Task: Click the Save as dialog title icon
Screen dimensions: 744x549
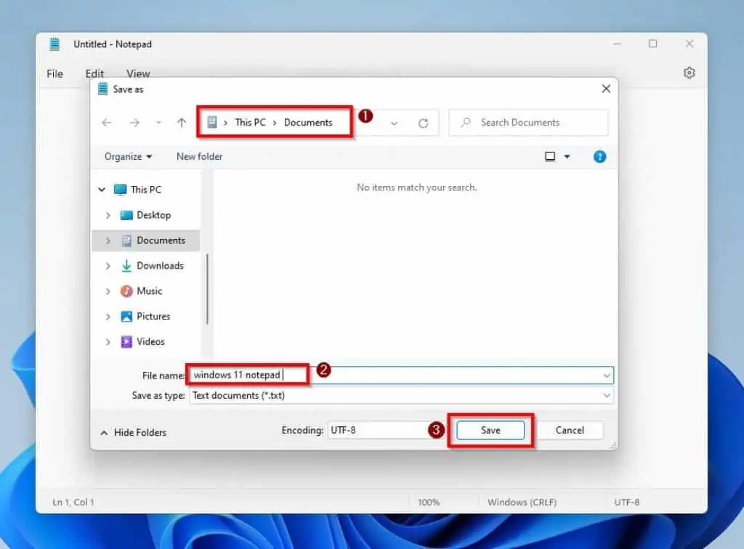Action: click(102, 89)
